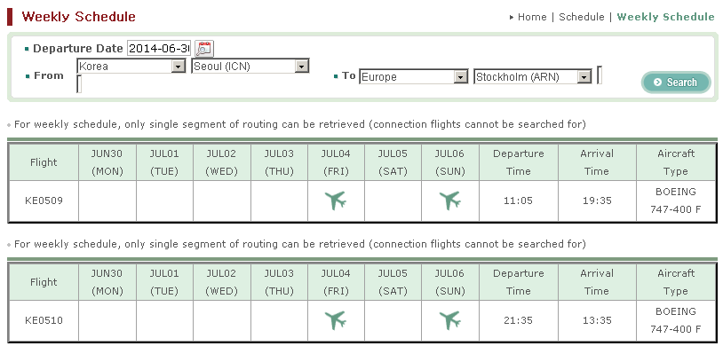Click the 11:05 departure time cell
This screenshot has width=723, height=346.
(519, 201)
